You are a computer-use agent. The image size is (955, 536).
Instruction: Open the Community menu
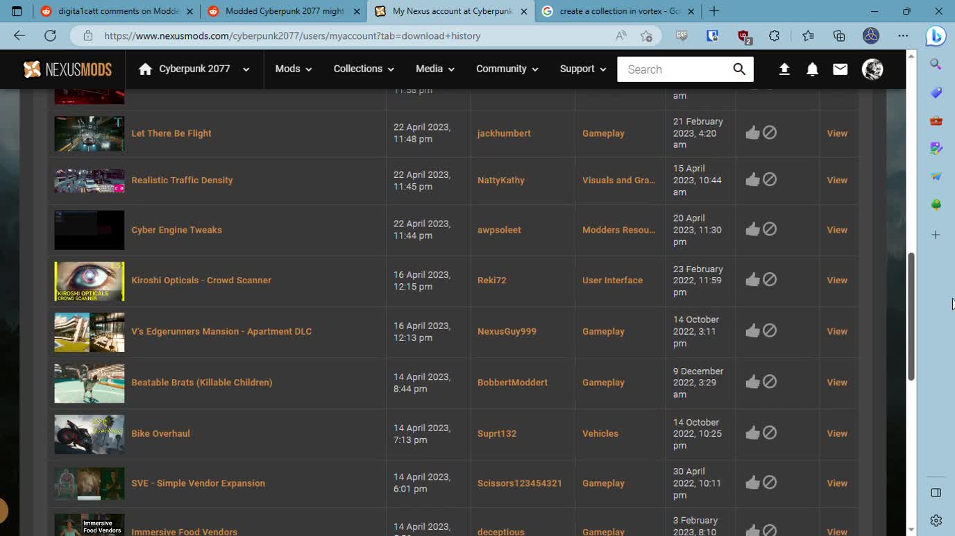pos(507,69)
